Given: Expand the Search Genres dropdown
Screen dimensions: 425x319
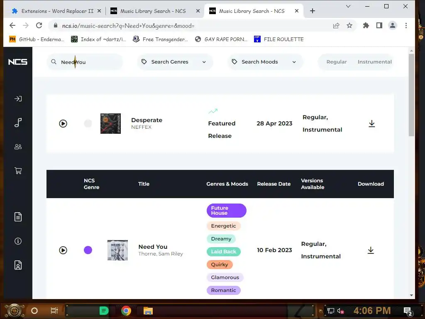Looking at the screenshot, I should (x=175, y=62).
